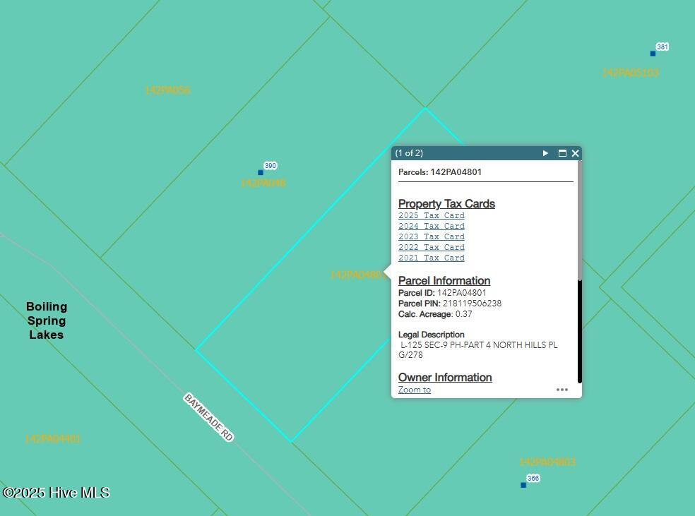695x516 pixels.
Task: Click the Zoom to link
Action: tap(414, 390)
